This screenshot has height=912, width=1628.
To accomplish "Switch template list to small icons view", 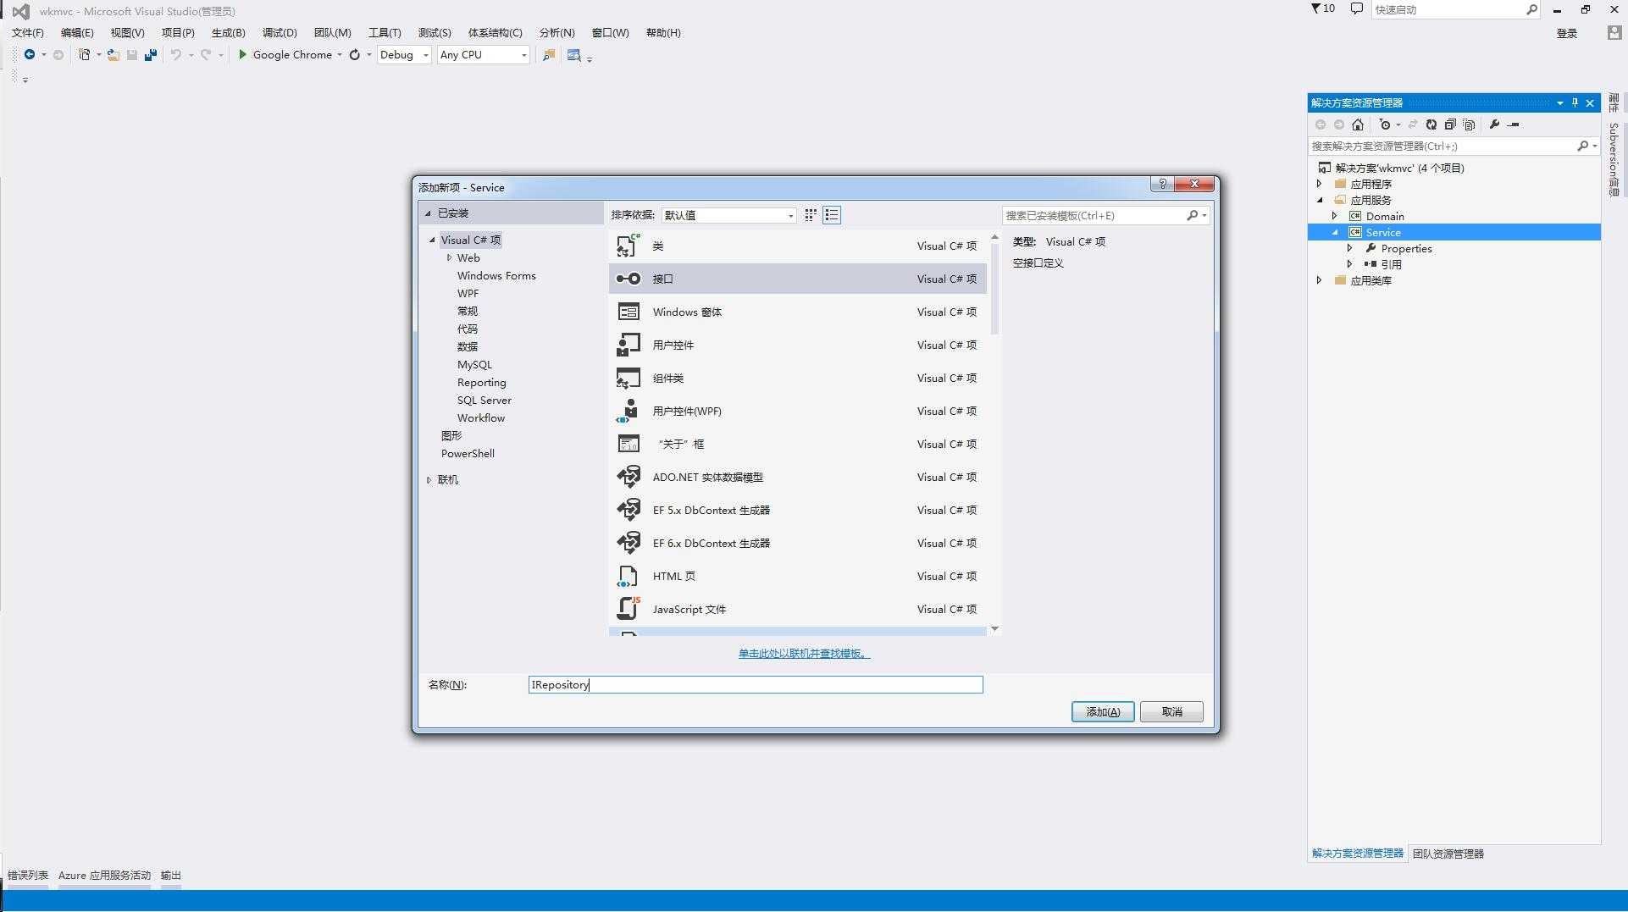I will (832, 215).
